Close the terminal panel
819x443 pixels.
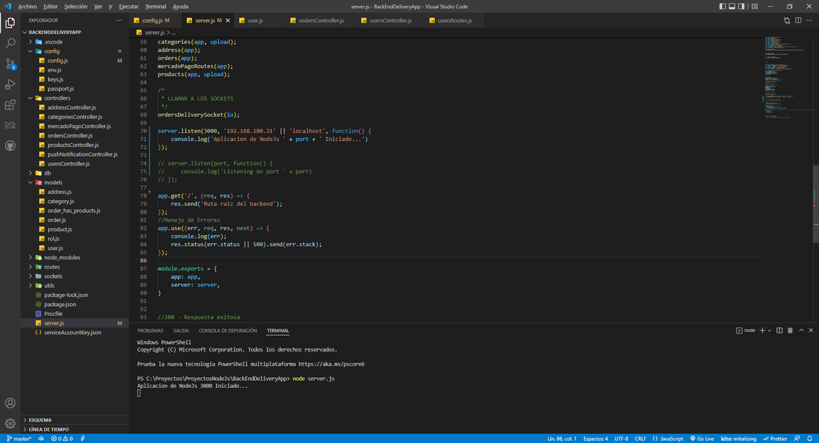click(811, 330)
